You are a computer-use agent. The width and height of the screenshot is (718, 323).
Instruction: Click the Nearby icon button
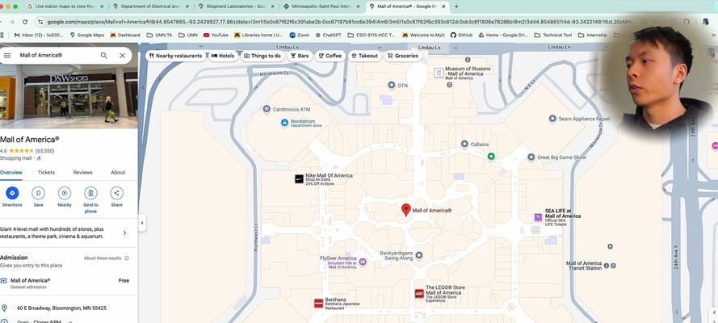[x=65, y=193]
